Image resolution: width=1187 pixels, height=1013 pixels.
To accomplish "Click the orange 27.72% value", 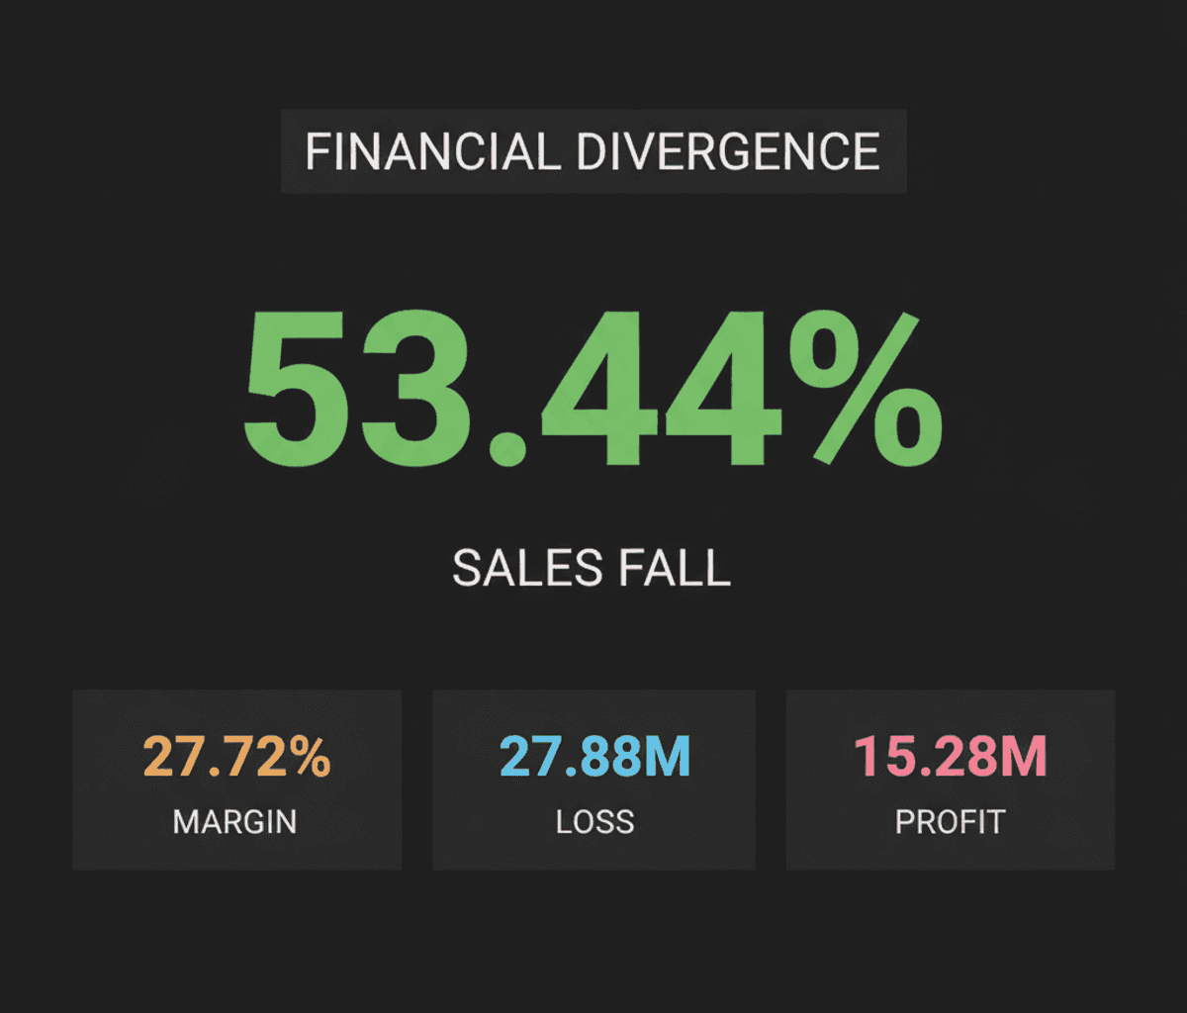I will tap(237, 757).
